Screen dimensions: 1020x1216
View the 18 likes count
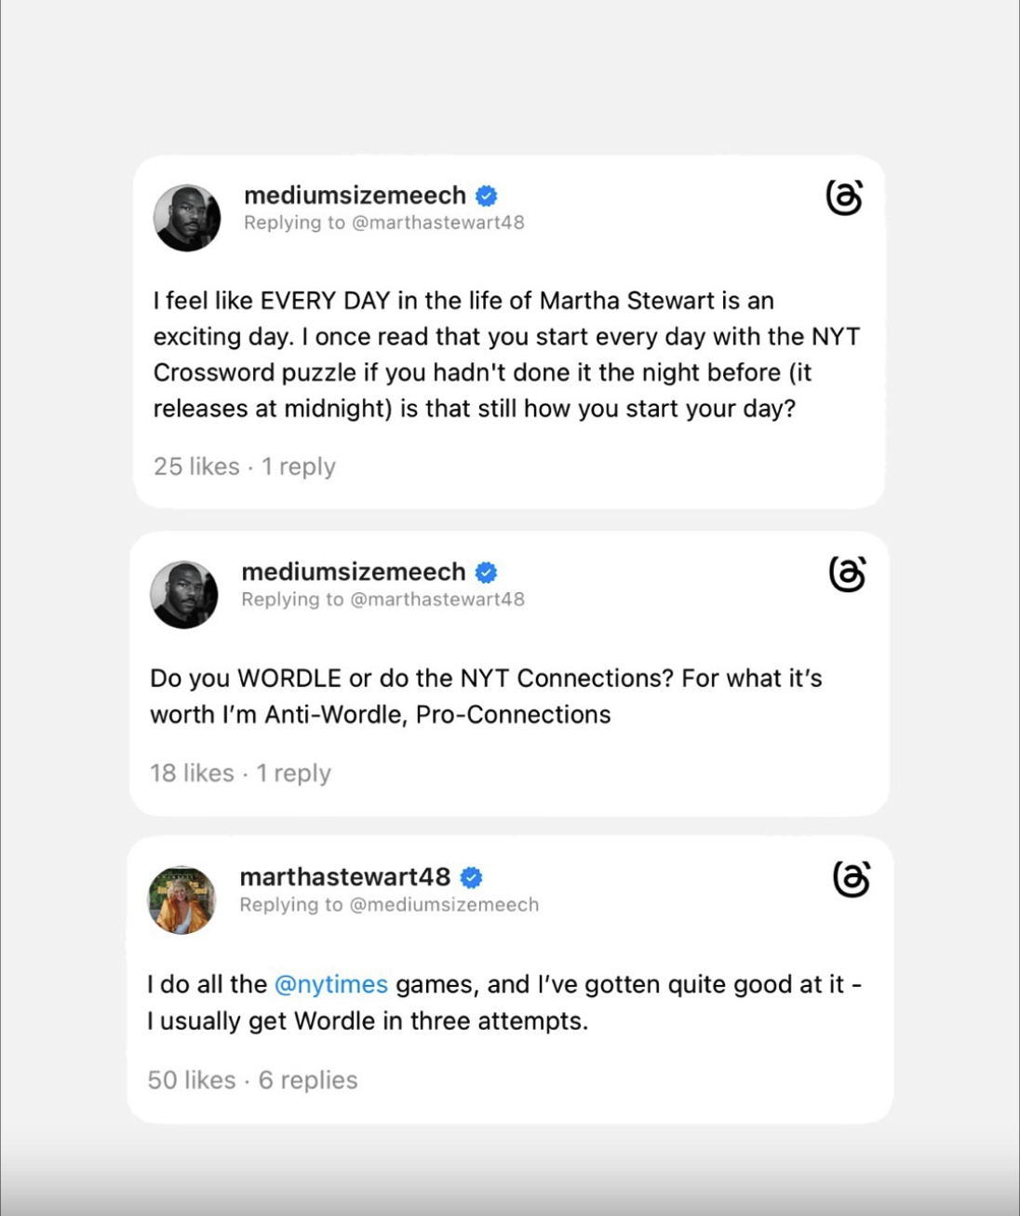(192, 773)
